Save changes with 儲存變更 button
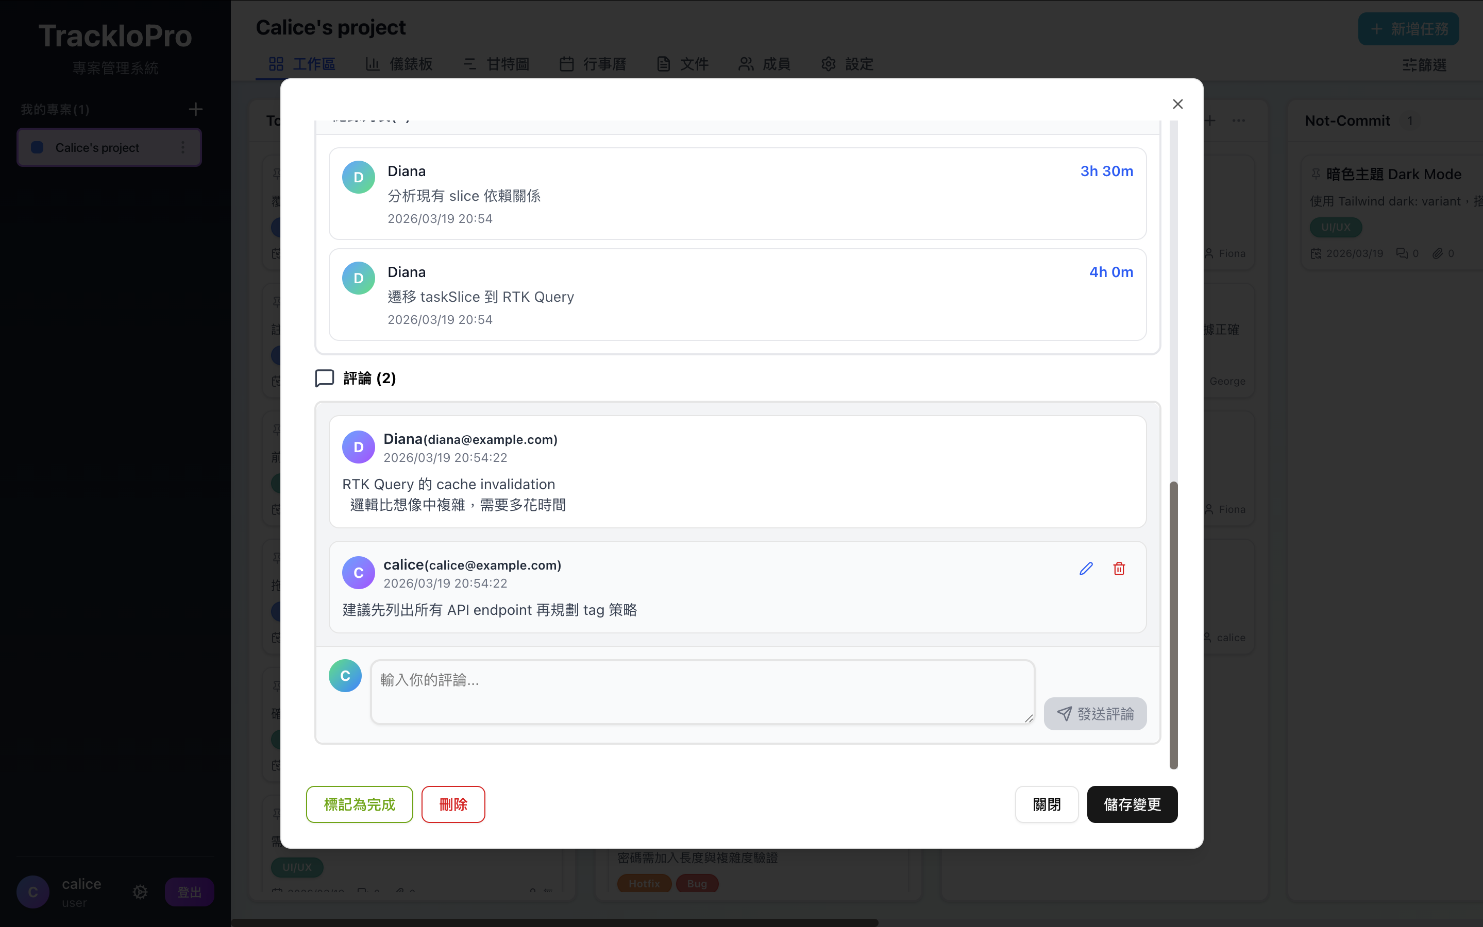This screenshot has height=927, width=1483. tap(1132, 804)
